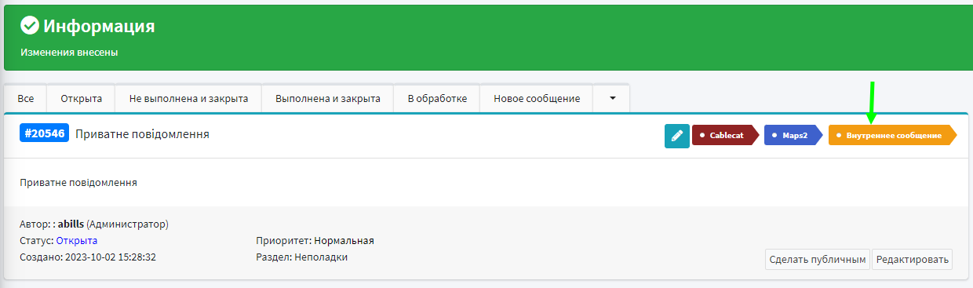Click the checkmark icon beside Информация
The height and width of the screenshot is (288, 973).
pos(30,26)
